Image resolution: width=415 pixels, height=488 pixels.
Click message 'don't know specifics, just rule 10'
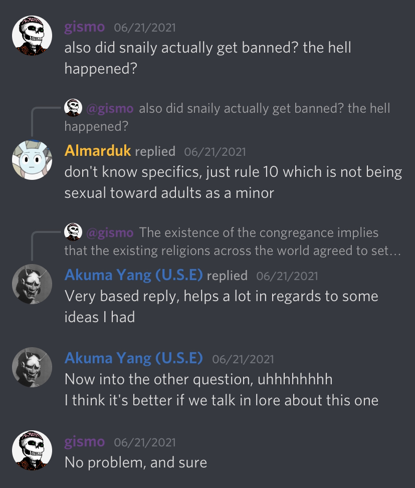pos(233,182)
